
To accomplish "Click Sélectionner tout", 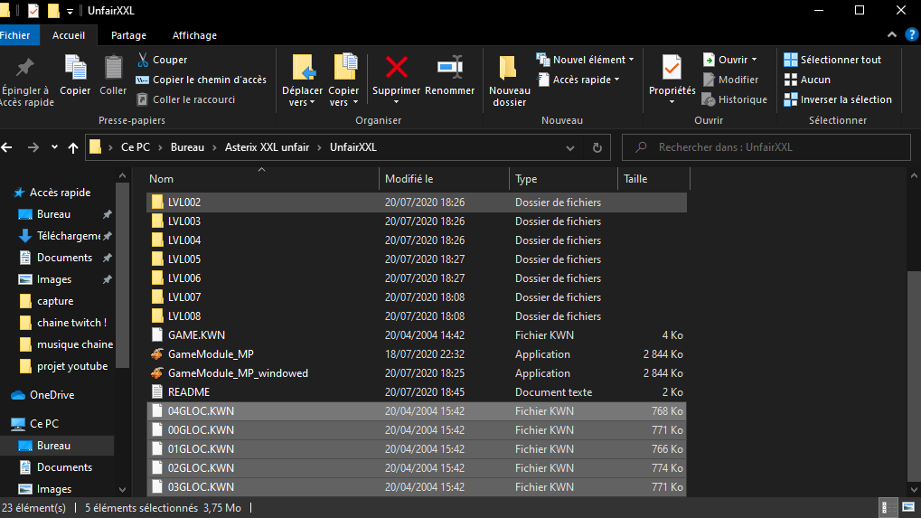I will coord(833,60).
